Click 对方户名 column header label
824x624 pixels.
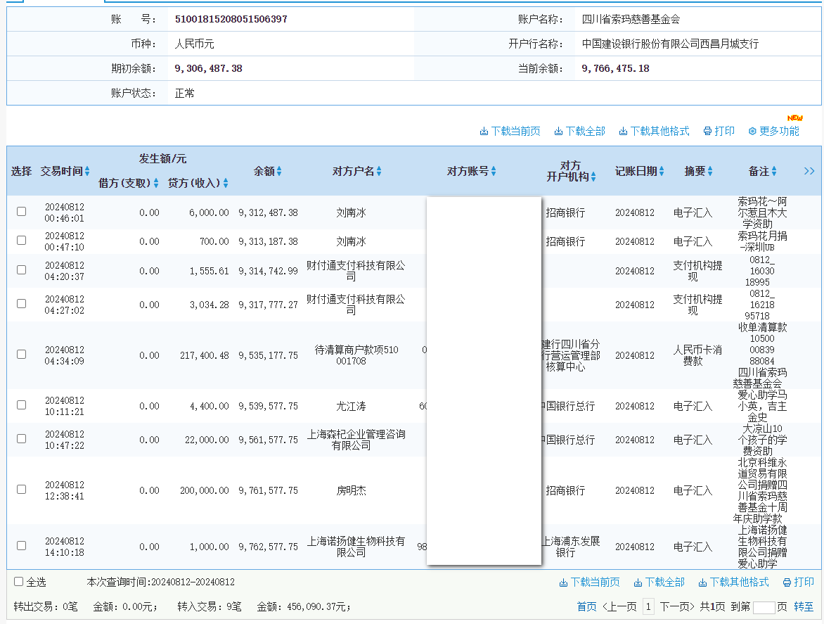click(x=353, y=172)
